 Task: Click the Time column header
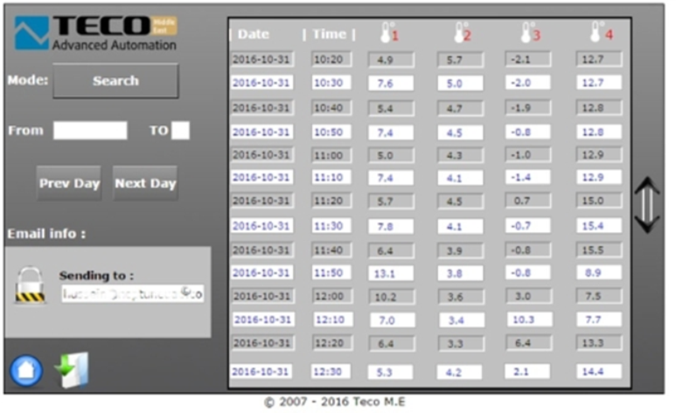(329, 34)
